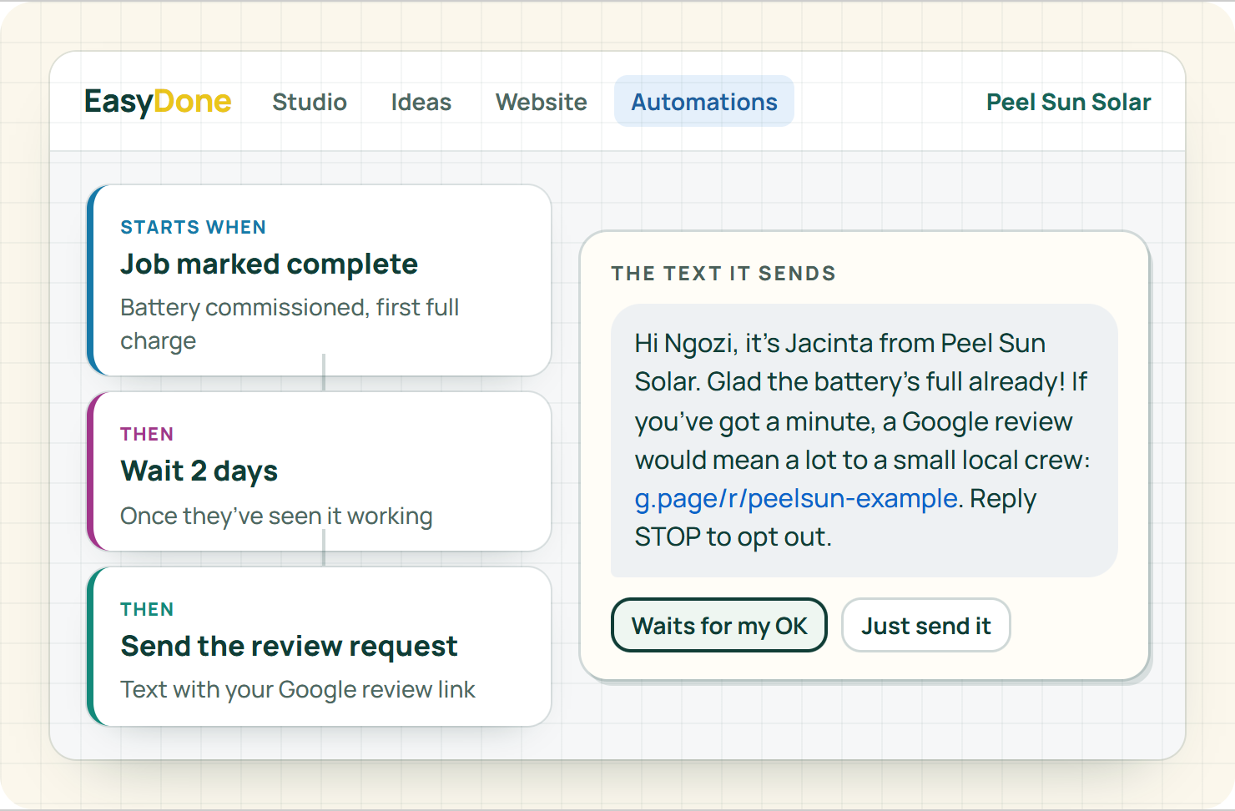This screenshot has height=811, width=1235.
Task: Click THE TEXT IT SENDS heading
Action: pyautogui.click(x=723, y=274)
